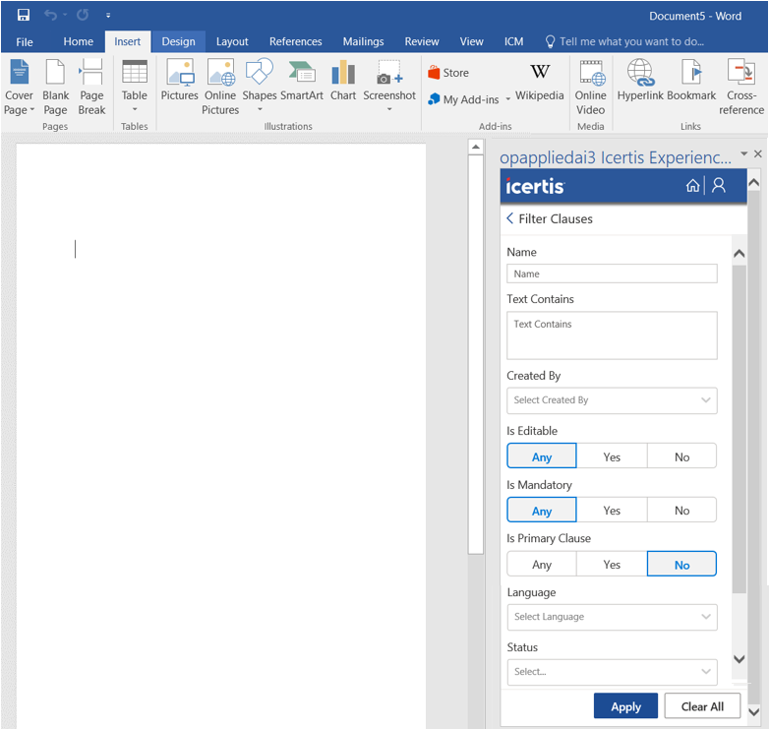769x729 pixels.
Task: Click the Apply button
Action: pyautogui.click(x=625, y=706)
